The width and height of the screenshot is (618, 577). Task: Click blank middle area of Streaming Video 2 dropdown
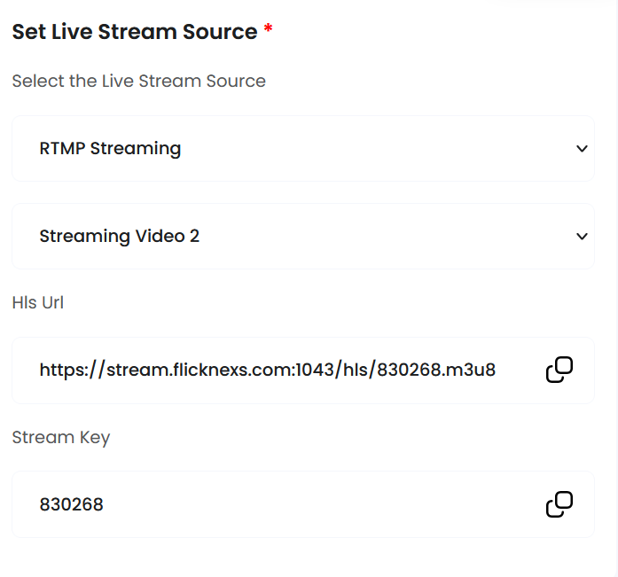tap(381, 237)
